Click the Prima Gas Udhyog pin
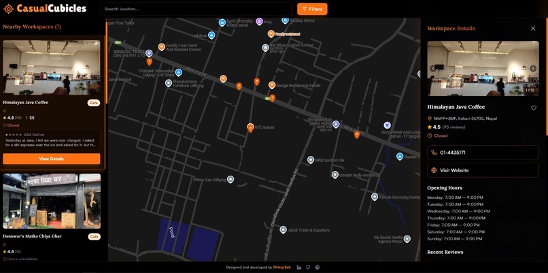The height and width of the screenshot is (273, 548). [230, 180]
